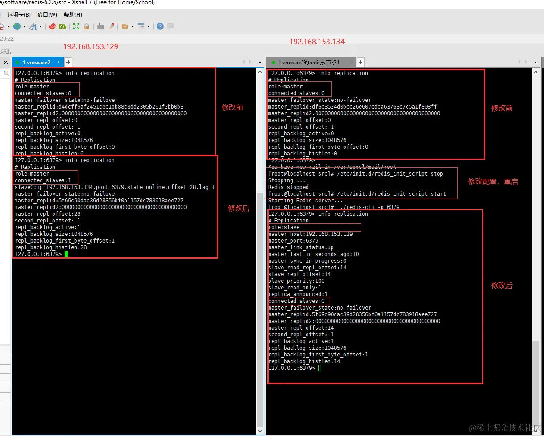Expand the dropdown next to the layout icon

pos(148,27)
